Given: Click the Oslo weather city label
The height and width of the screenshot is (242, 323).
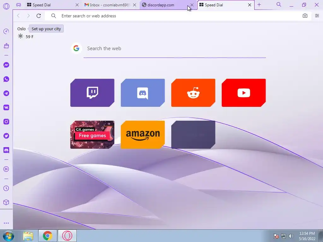Looking at the screenshot, I should coord(21,29).
